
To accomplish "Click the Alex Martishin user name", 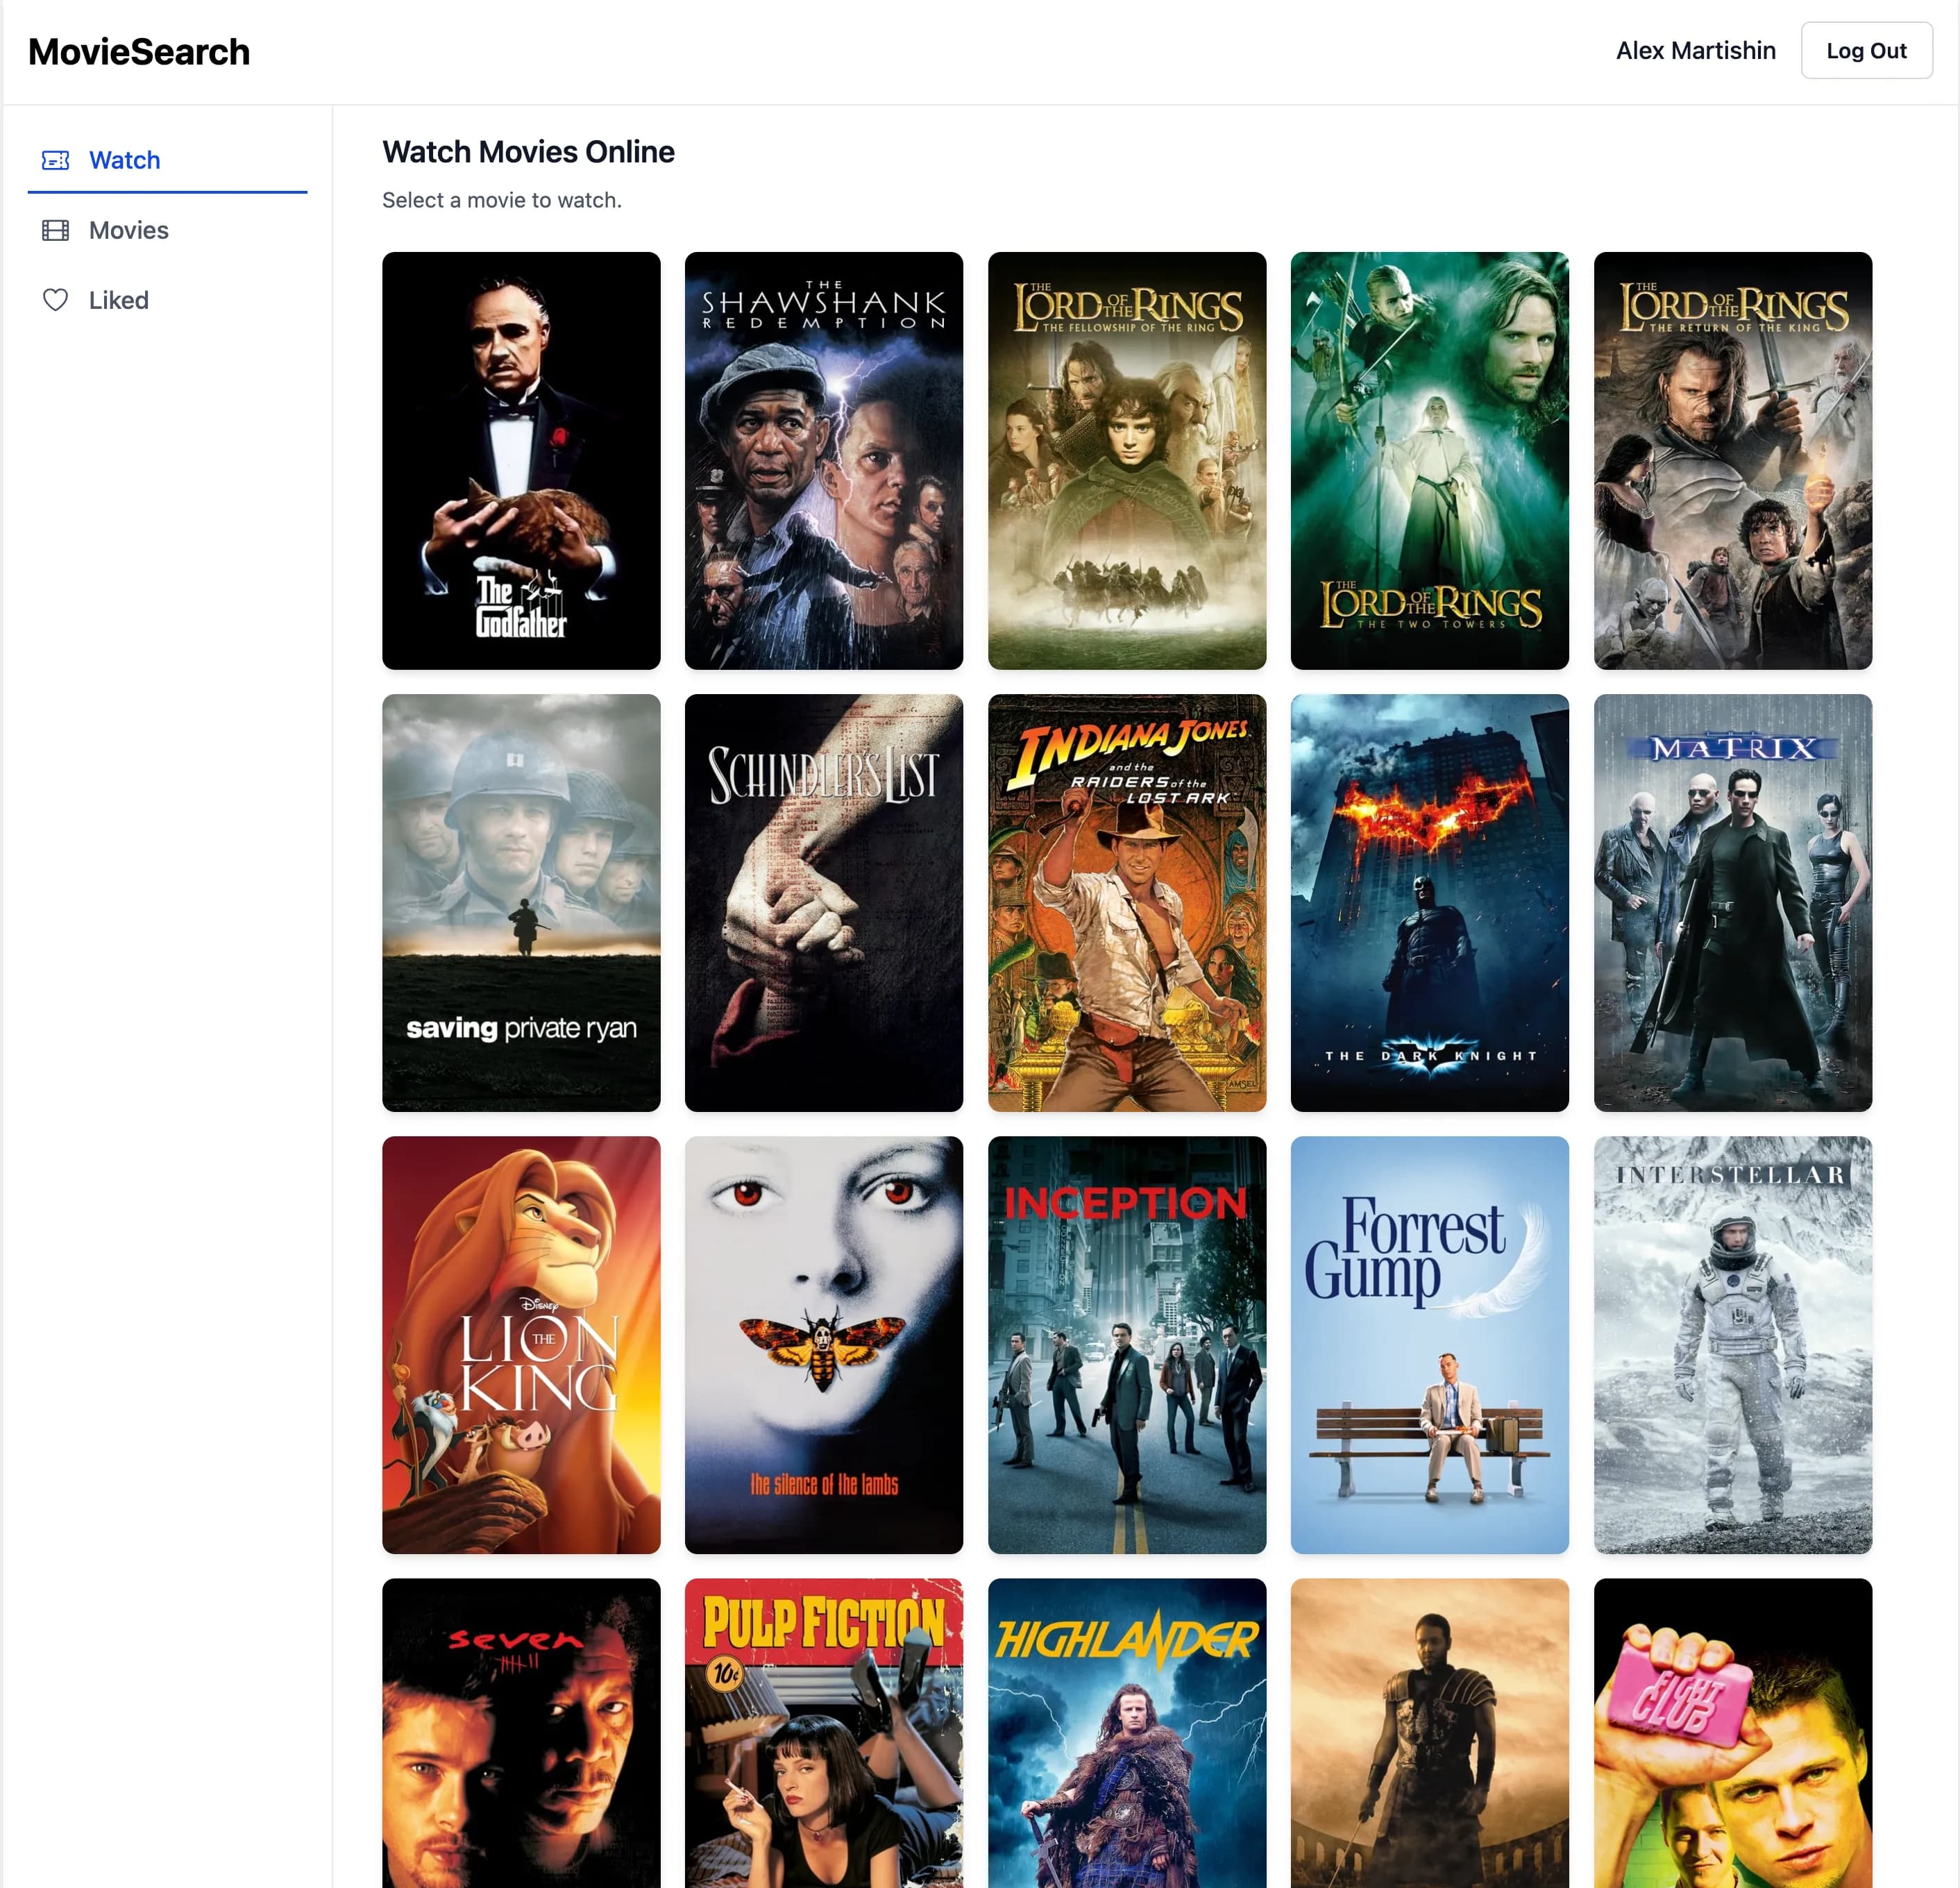I will (1695, 51).
